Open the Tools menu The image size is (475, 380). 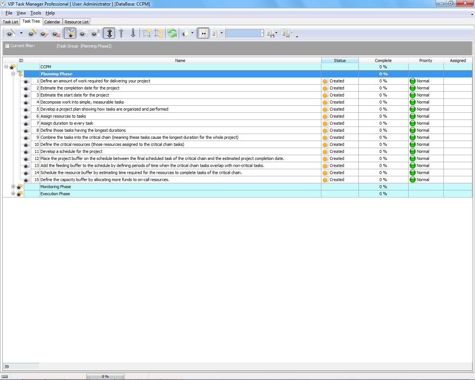pyautogui.click(x=36, y=13)
